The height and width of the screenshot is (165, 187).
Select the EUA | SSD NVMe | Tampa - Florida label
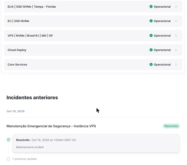32,7
